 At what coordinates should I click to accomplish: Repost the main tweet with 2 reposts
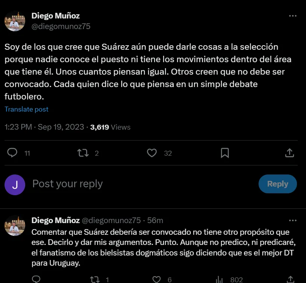83,153
